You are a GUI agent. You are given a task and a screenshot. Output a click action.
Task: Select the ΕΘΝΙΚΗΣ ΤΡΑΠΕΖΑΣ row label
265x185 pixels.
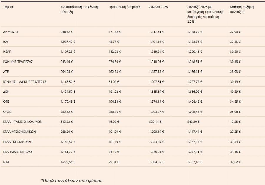(18, 62)
